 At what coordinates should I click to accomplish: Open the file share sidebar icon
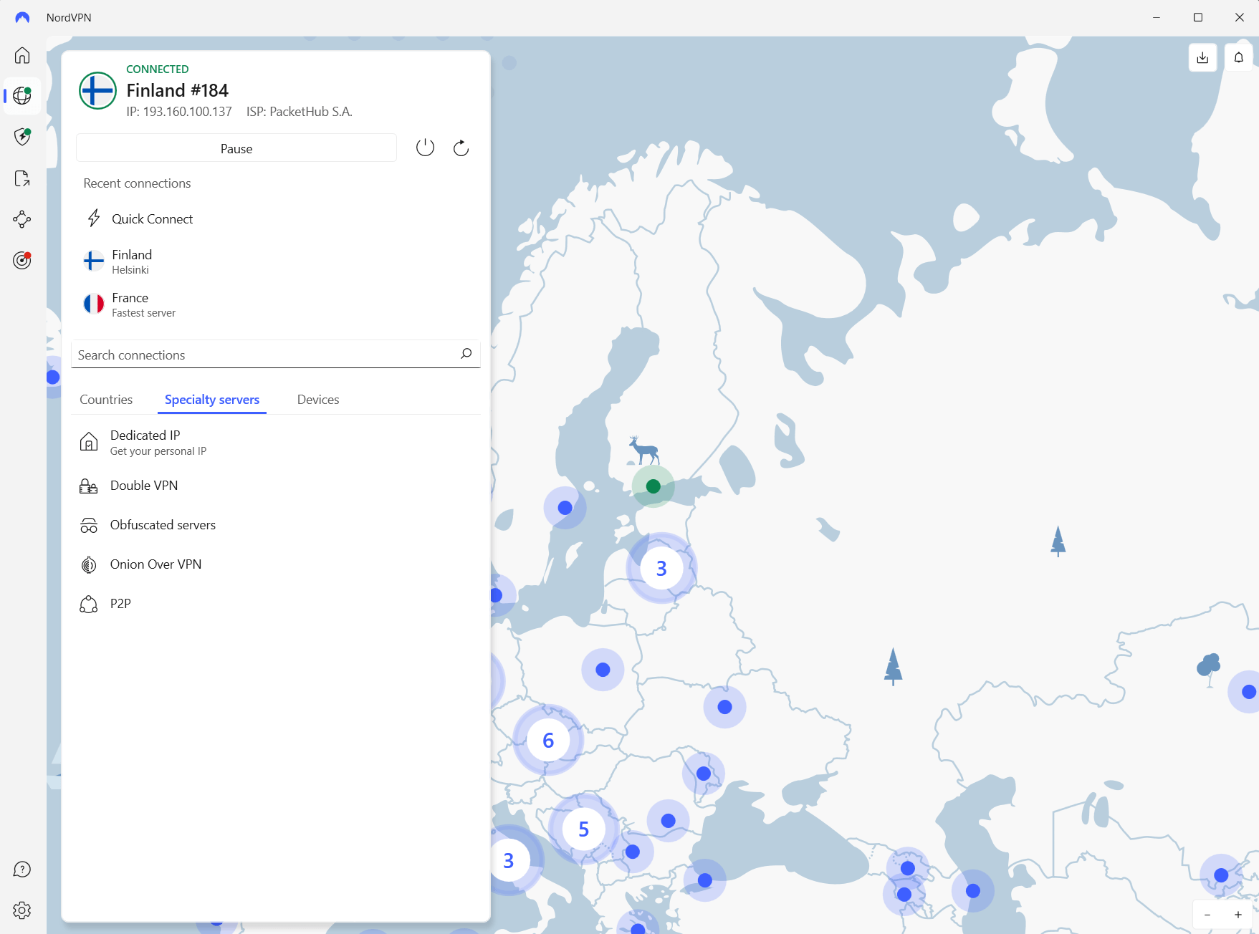coord(22,178)
